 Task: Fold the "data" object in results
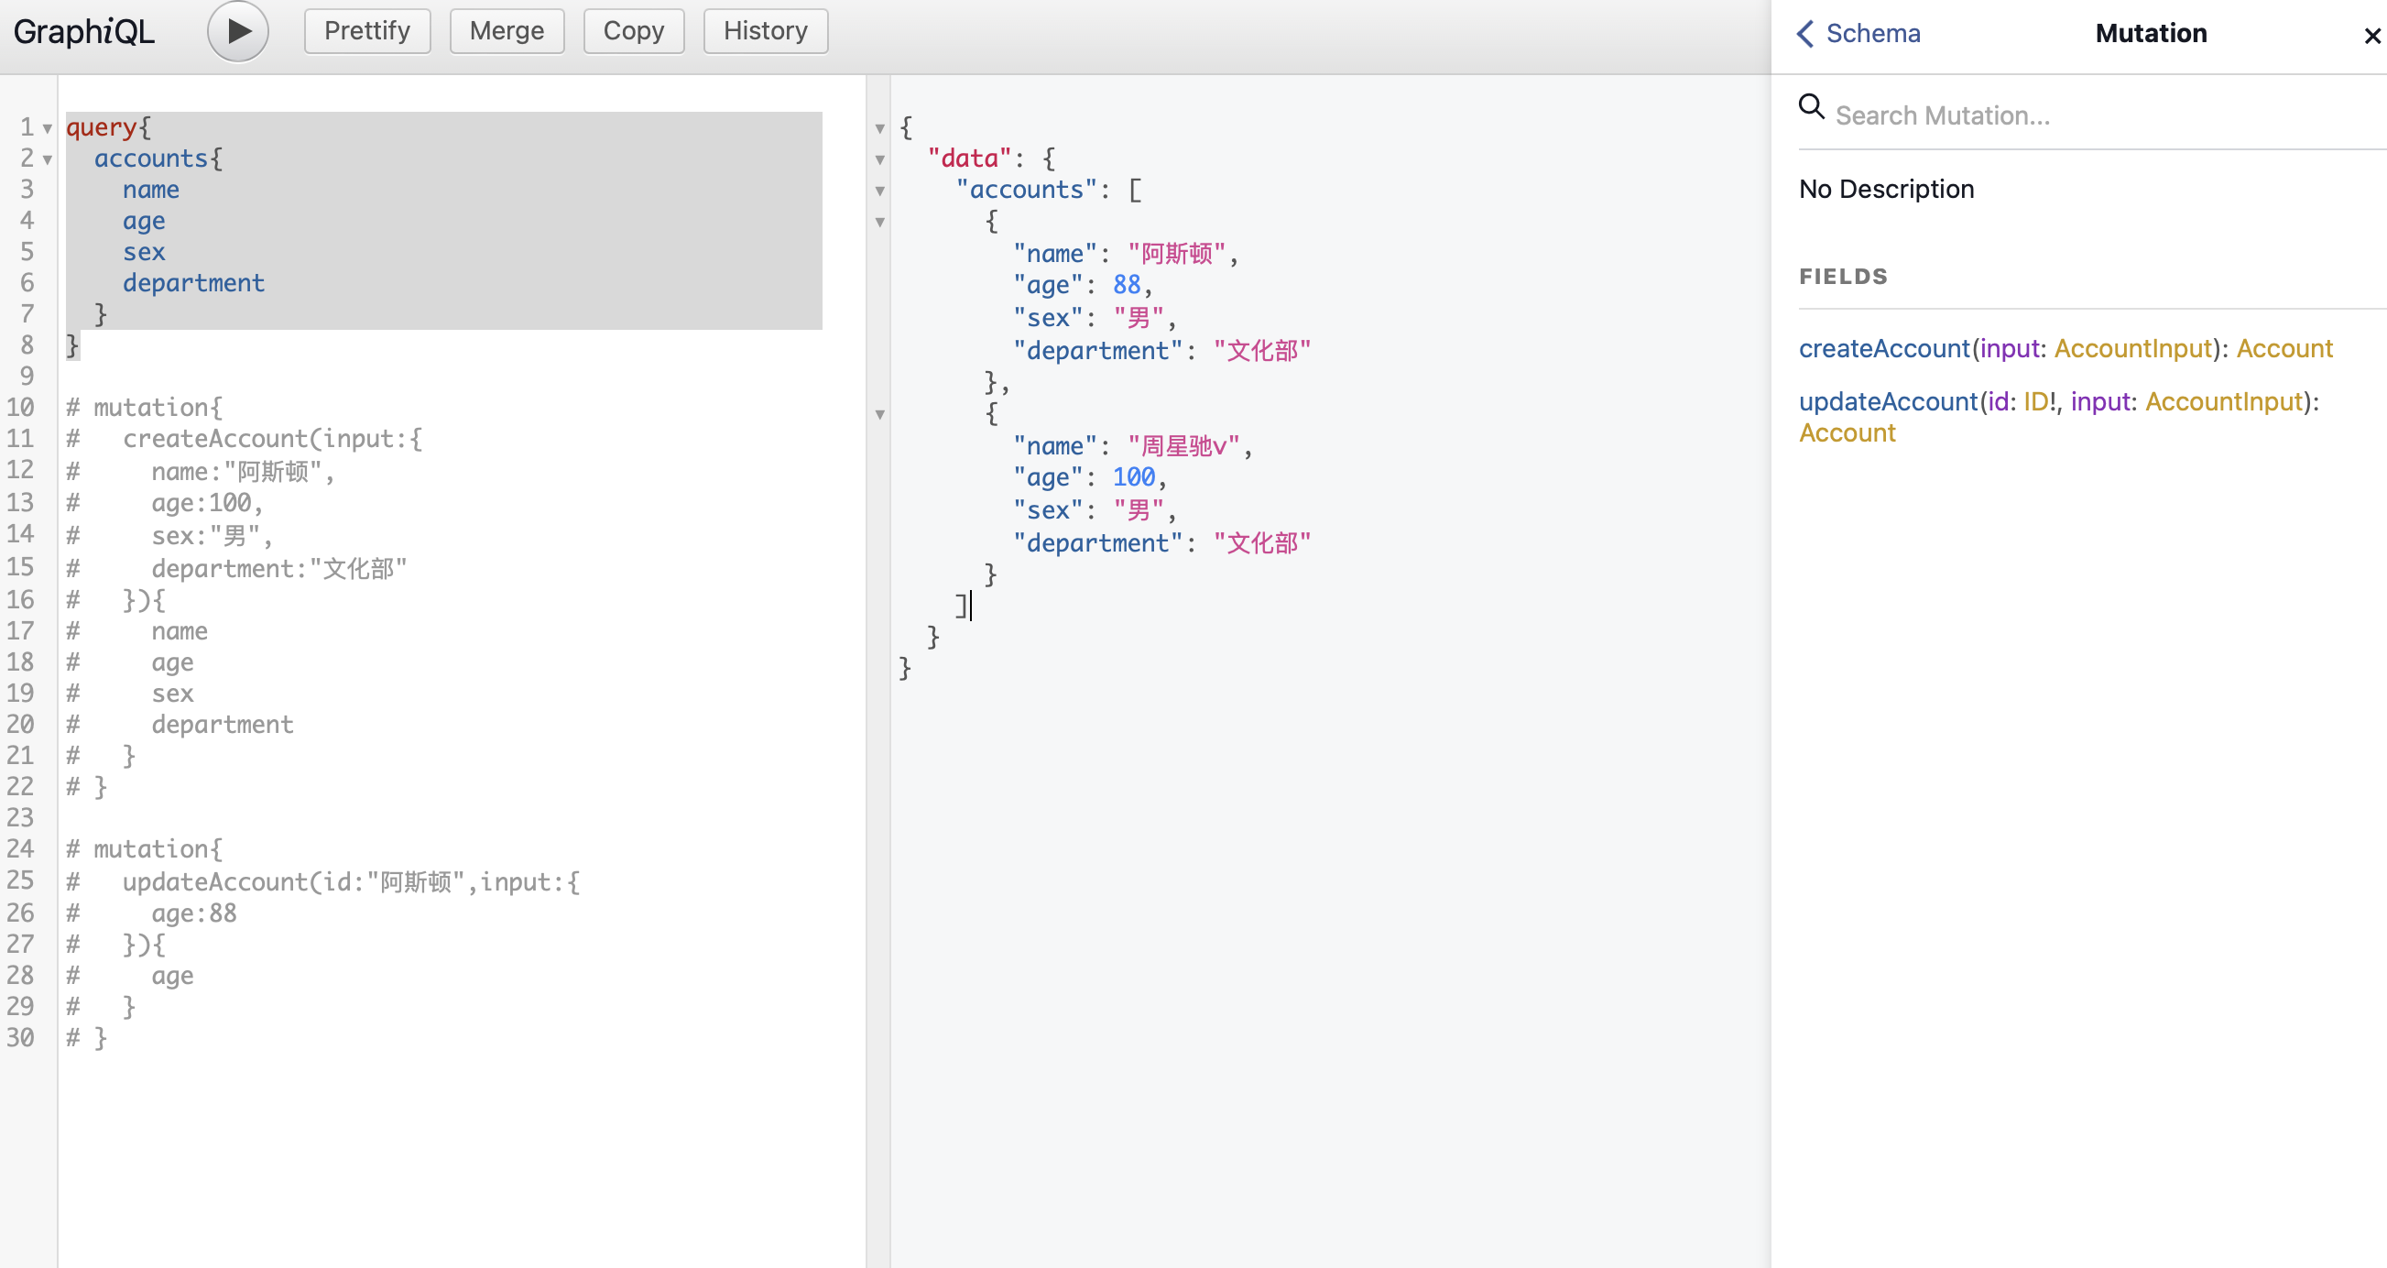(x=880, y=160)
